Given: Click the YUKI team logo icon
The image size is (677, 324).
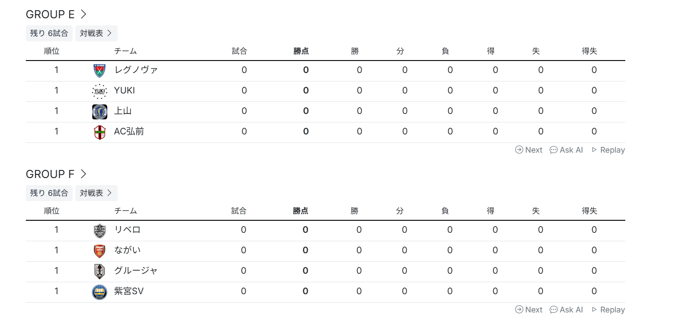Looking at the screenshot, I should coord(99,91).
